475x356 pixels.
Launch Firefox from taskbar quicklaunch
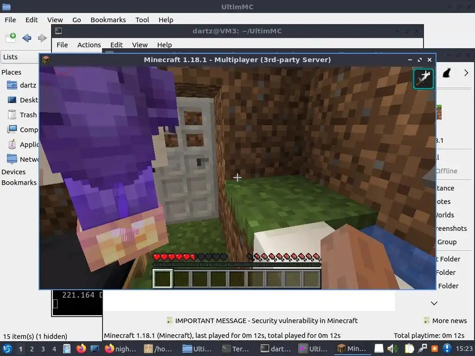[x=81, y=349]
